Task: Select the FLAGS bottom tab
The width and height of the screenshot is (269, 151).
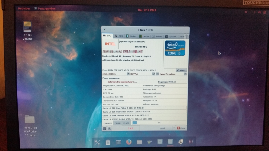Action: pyautogui.click(x=126, y=123)
